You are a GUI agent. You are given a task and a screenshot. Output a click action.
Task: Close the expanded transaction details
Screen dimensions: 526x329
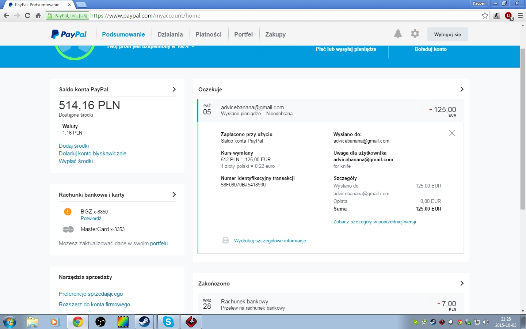[x=452, y=133]
